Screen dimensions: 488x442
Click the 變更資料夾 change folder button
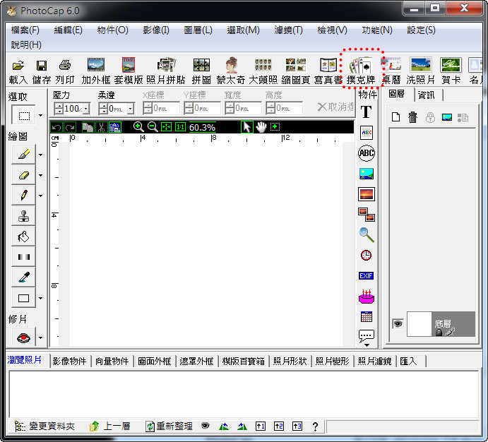coord(44,426)
